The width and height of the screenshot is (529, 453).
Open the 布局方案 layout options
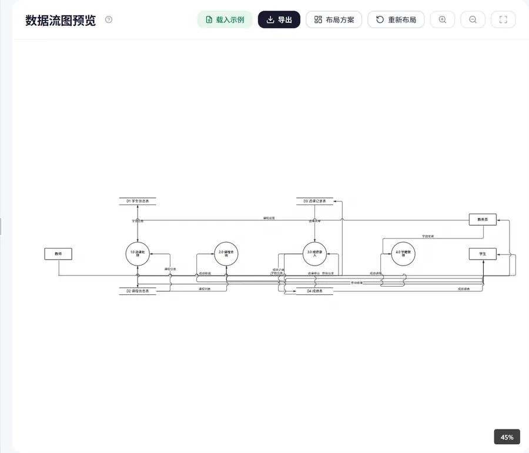click(x=334, y=19)
